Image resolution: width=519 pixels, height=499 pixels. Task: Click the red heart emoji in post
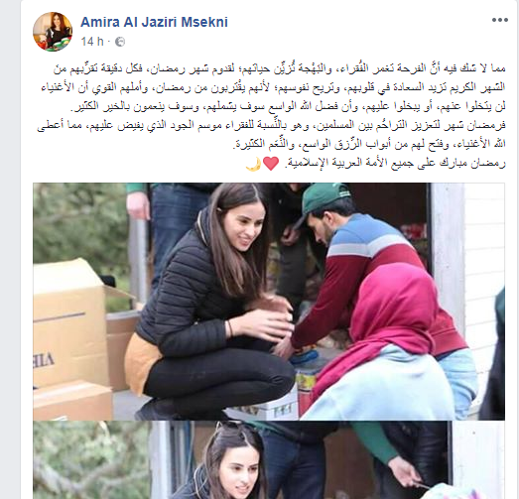click(271, 163)
